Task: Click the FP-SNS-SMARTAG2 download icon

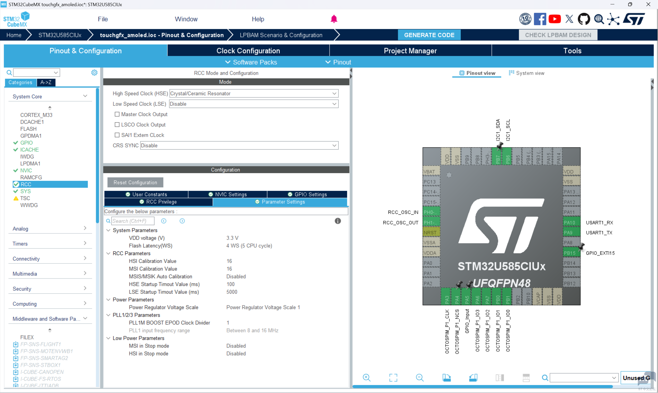Action: (x=16, y=358)
